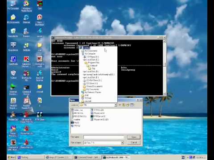Open My Documents desktop icon

click(x=13, y=19)
